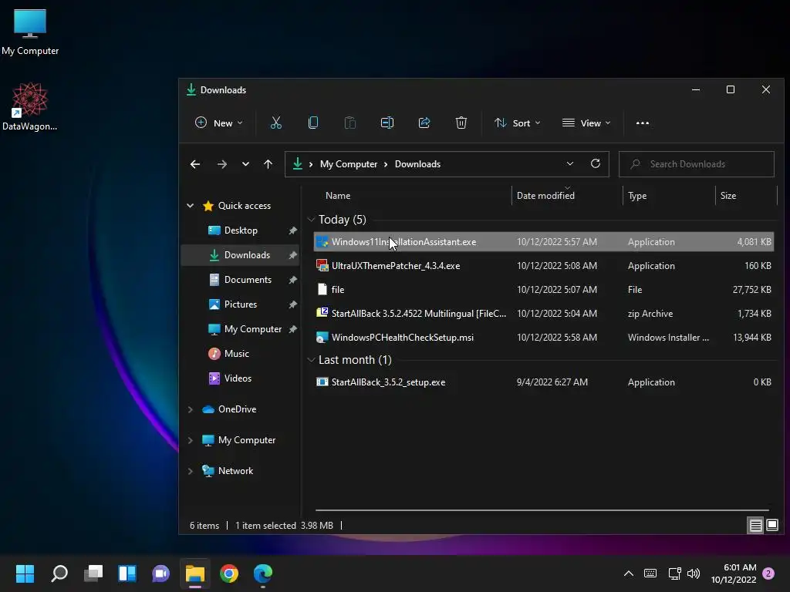Select Downloads in Quick access
The width and height of the screenshot is (790, 592).
pos(241,255)
